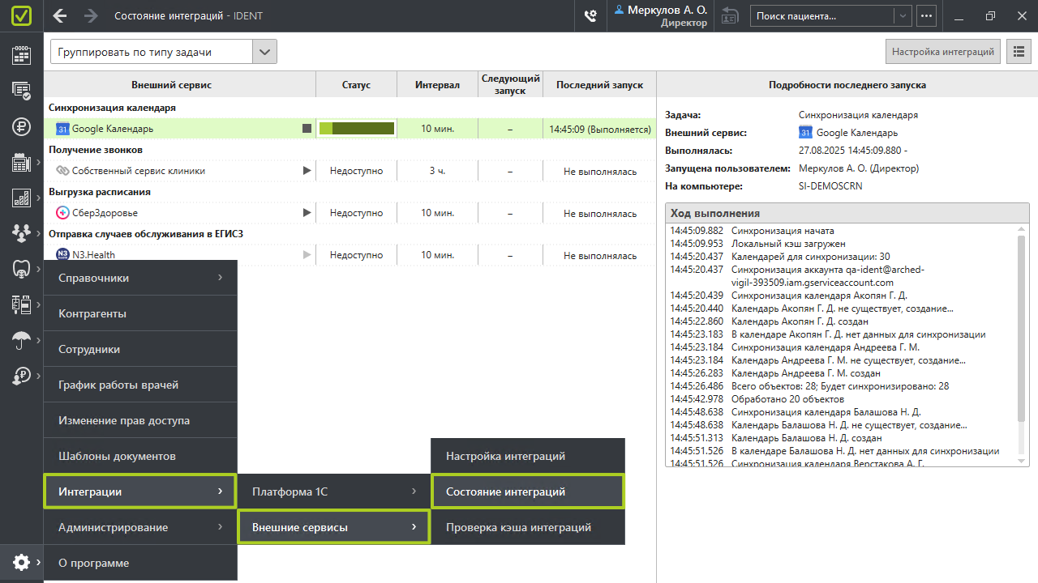This screenshot has height=583, width=1038.
Task: Expand the reports sidebar chevron
Action: [38, 198]
